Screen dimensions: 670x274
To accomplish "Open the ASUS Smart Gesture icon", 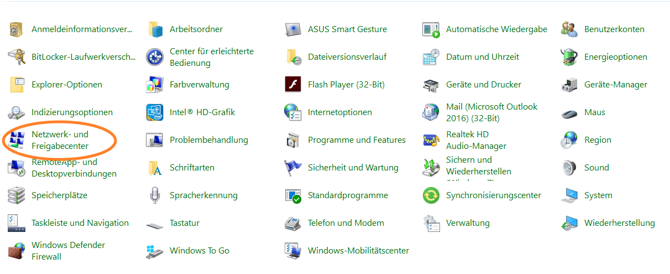I will [x=293, y=29].
